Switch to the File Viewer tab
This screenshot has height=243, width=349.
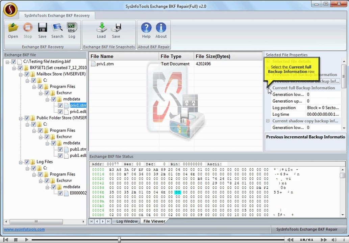coord(154,221)
